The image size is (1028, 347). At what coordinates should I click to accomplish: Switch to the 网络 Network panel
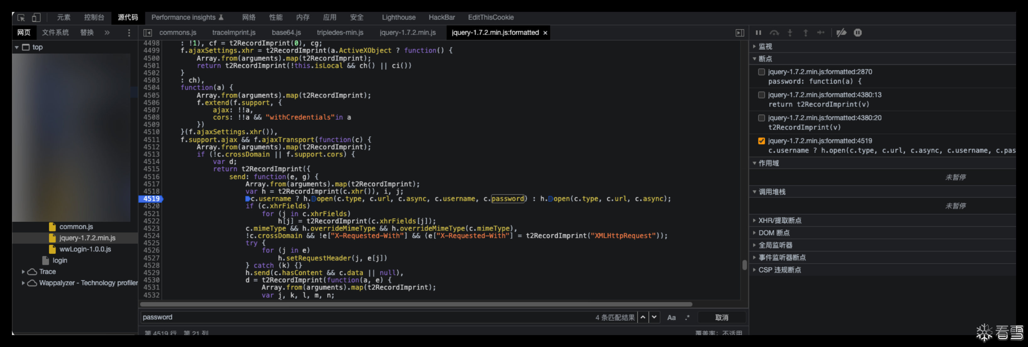pyautogui.click(x=249, y=18)
